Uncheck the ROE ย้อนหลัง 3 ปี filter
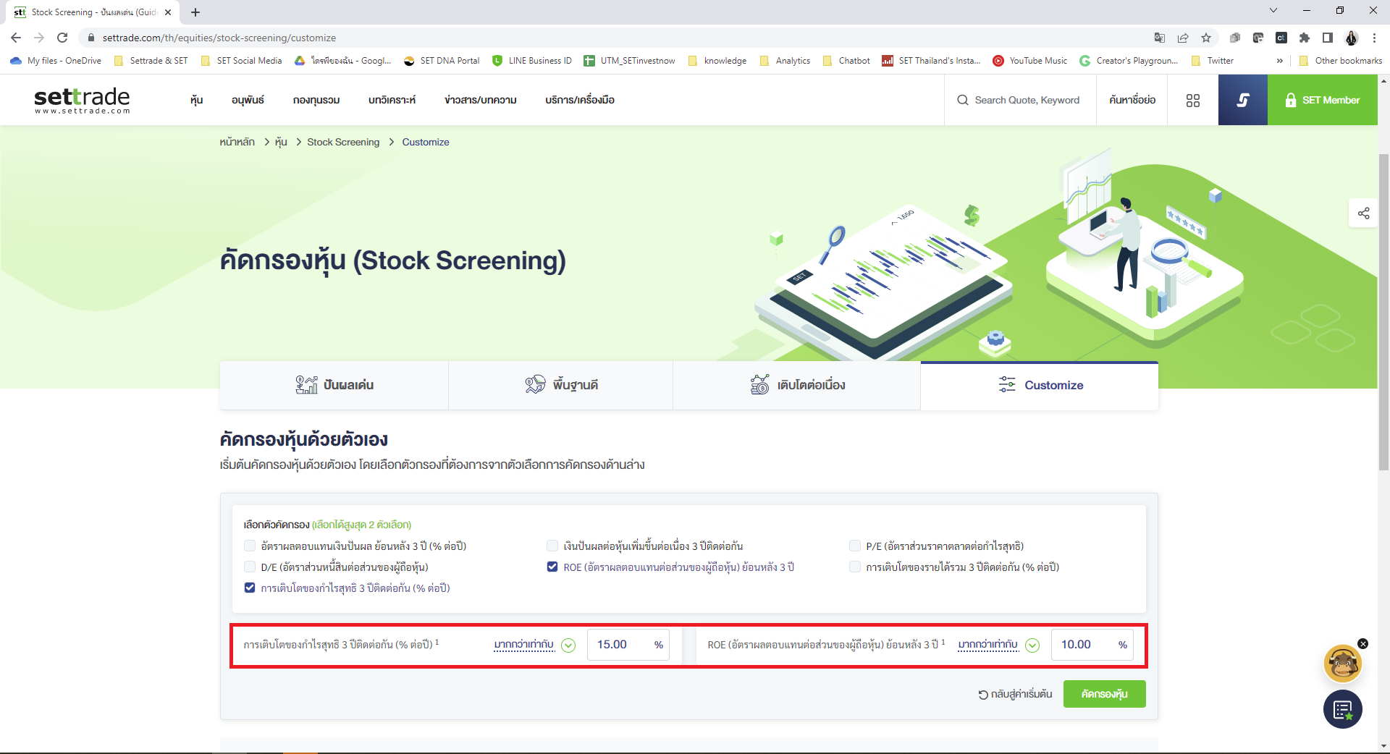 click(552, 567)
